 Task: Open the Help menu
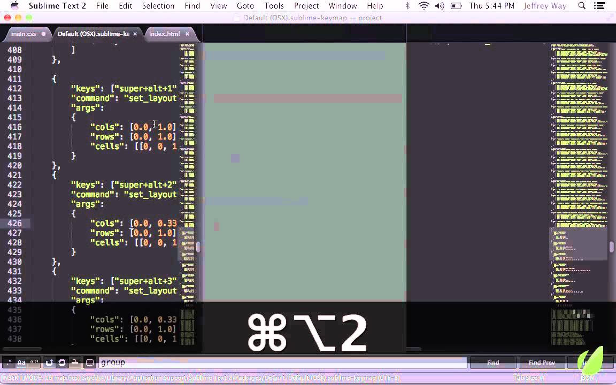pos(375,5)
